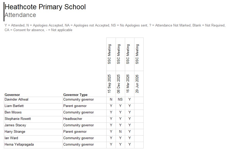Click the Governor column header
Image resolution: width=233 pixels, height=151 pixels.
[12, 95]
